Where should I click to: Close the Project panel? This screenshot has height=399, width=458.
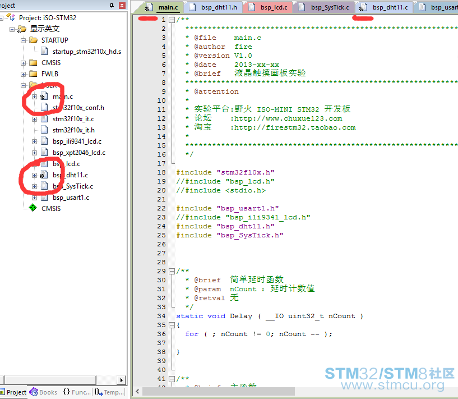coord(122,5)
